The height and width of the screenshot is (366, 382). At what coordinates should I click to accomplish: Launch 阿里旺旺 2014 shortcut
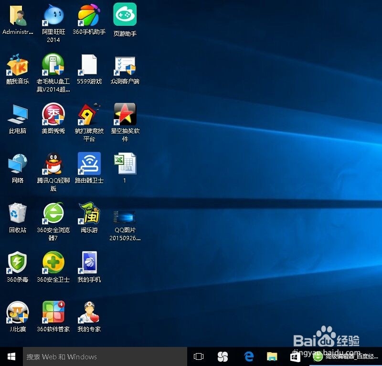click(x=53, y=16)
